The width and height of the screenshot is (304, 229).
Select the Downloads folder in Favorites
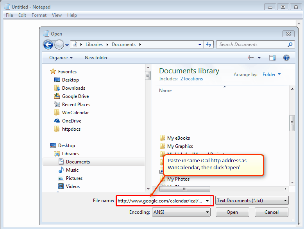tap(73, 88)
